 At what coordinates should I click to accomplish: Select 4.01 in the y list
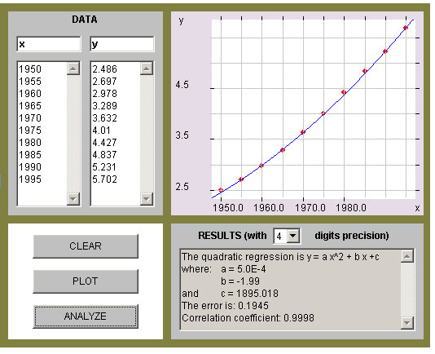coord(101,130)
